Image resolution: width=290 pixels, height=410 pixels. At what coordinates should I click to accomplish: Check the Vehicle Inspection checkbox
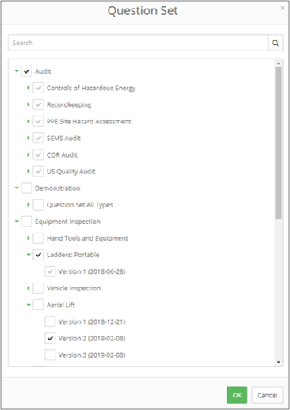click(x=38, y=288)
